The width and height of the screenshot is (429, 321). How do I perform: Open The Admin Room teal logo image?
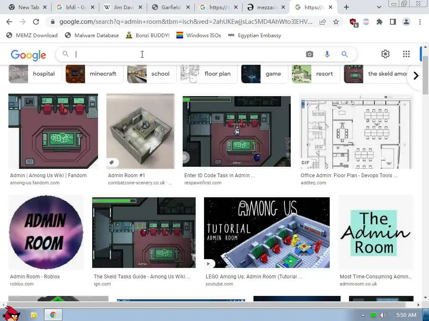[x=375, y=232]
